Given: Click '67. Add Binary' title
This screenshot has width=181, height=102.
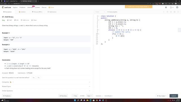Looking at the screenshot, I should (8, 17).
